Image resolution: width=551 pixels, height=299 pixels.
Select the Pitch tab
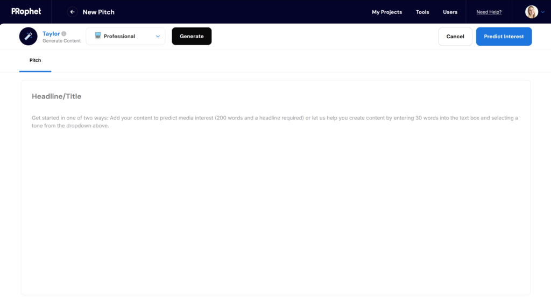[x=35, y=60]
